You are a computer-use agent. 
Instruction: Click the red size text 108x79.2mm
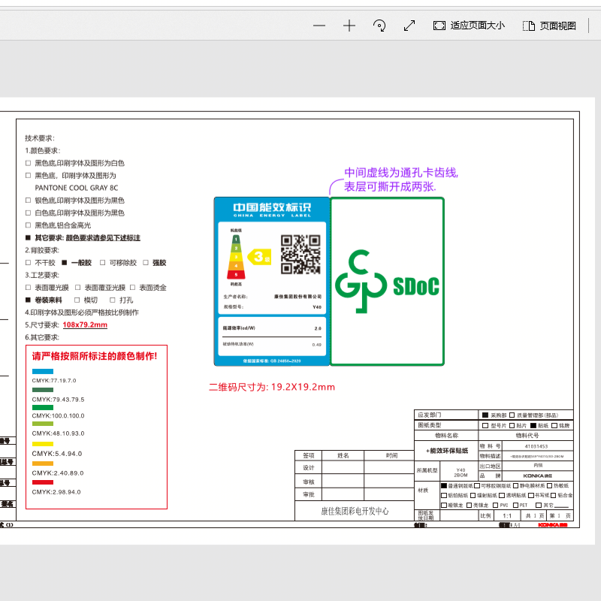[85, 325]
